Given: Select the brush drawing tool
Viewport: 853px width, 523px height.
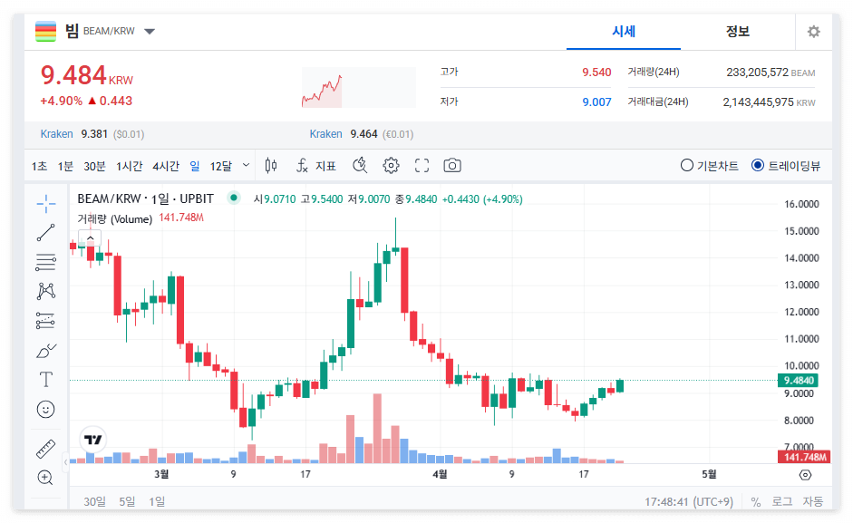Looking at the screenshot, I should tap(46, 351).
